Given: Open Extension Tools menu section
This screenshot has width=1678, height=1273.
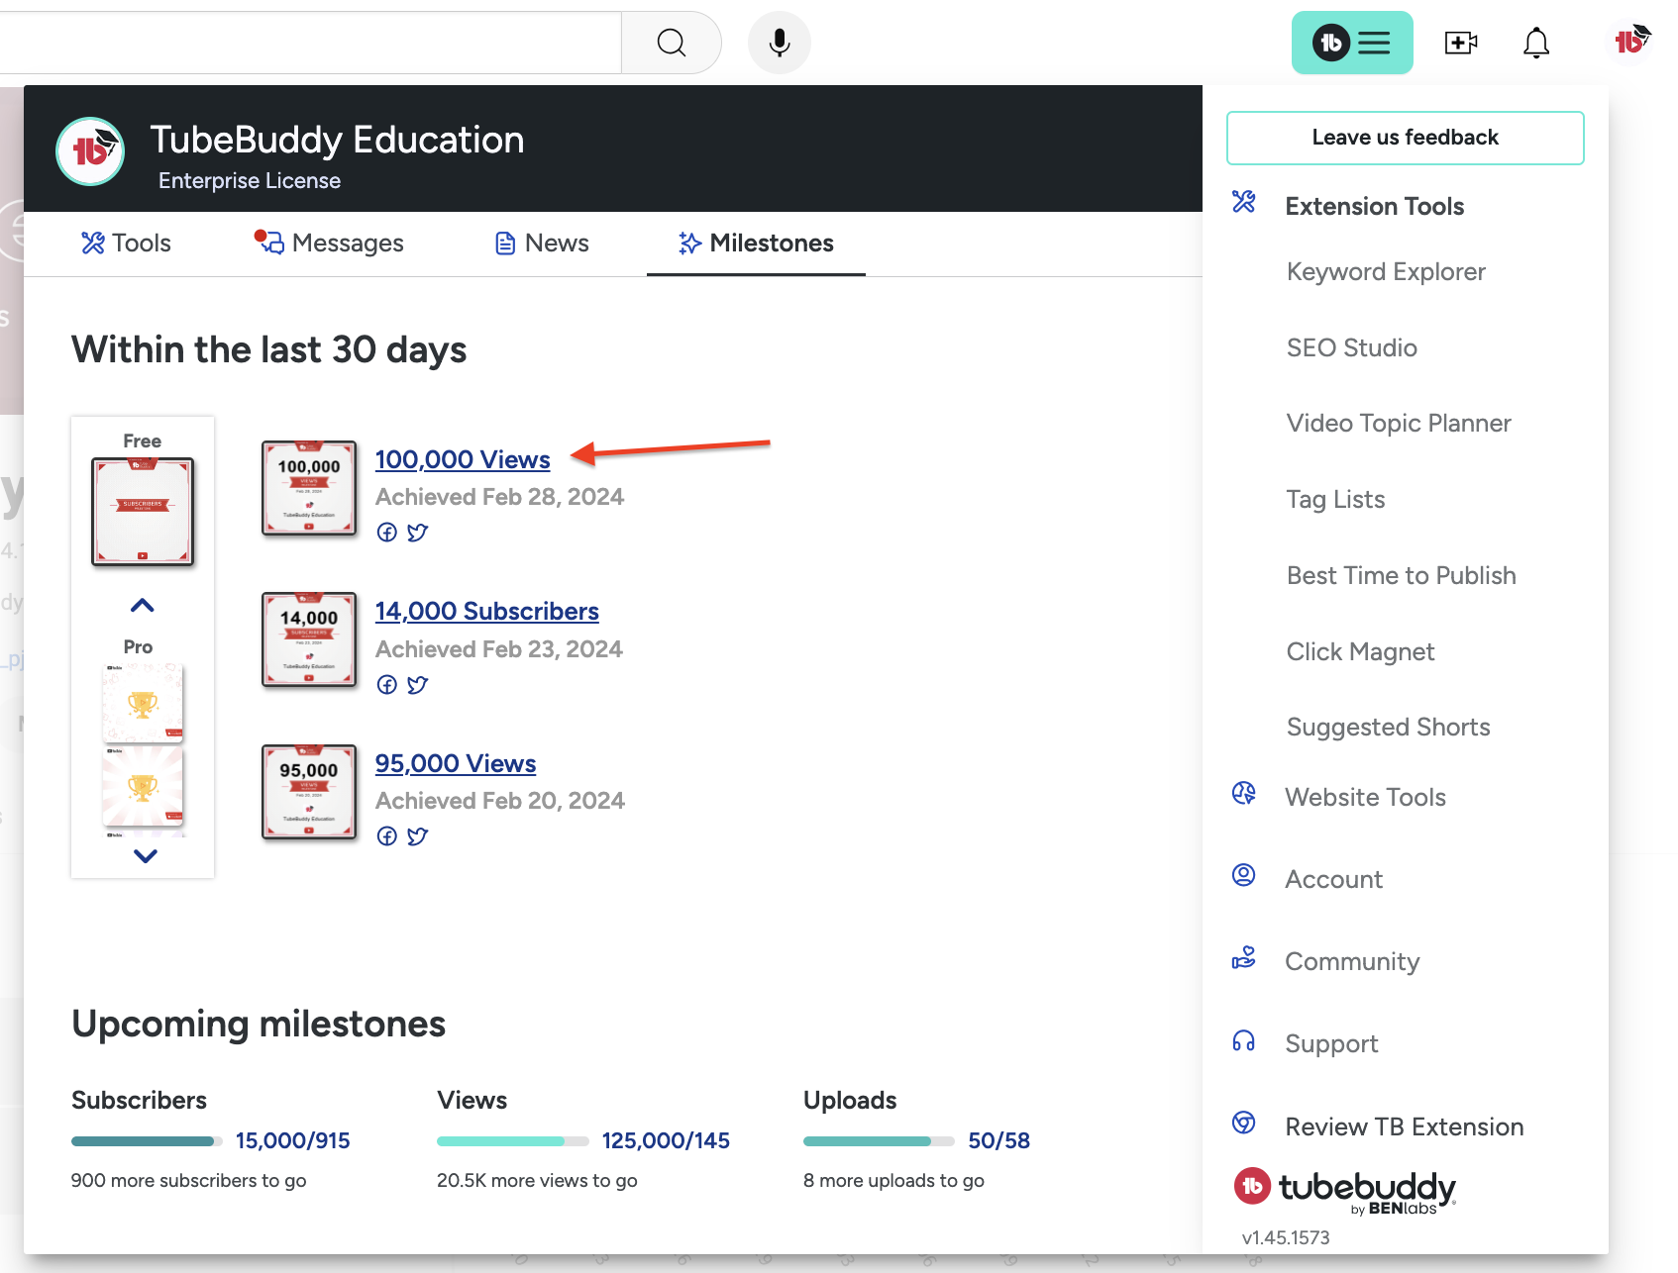Looking at the screenshot, I should point(1374,207).
